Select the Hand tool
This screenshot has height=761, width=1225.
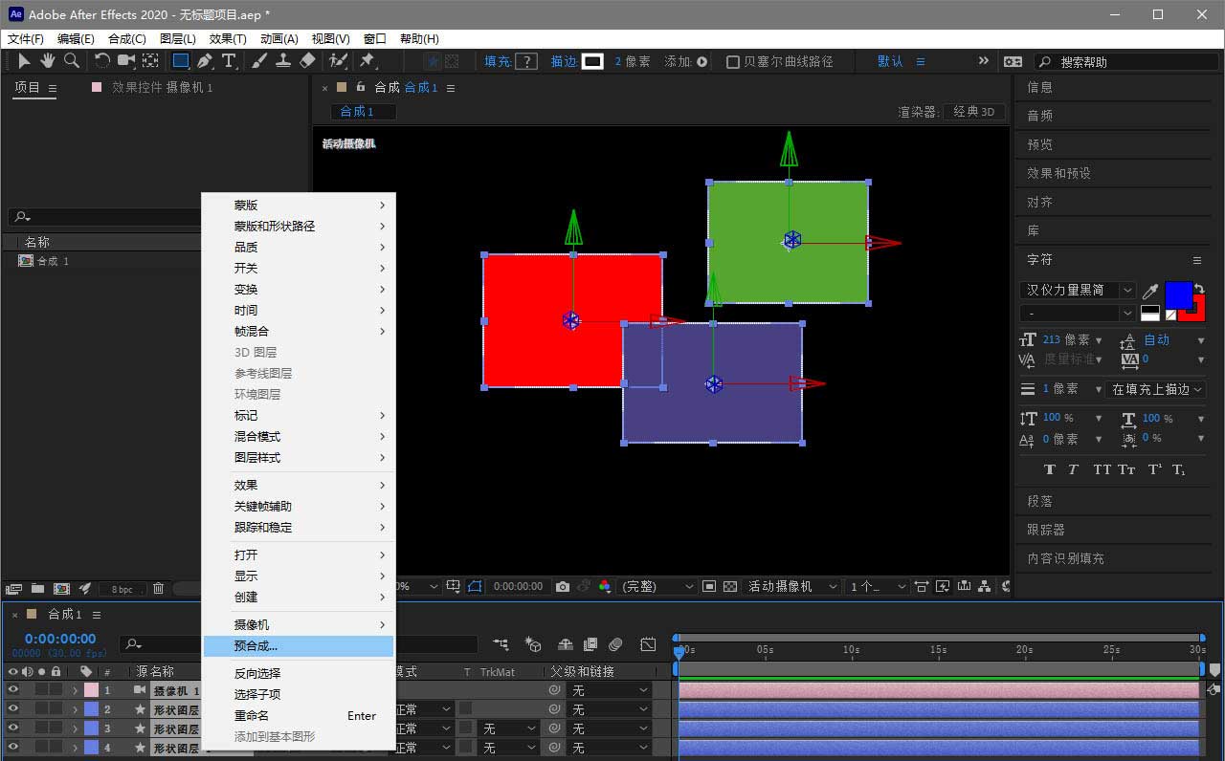[x=47, y=61]
